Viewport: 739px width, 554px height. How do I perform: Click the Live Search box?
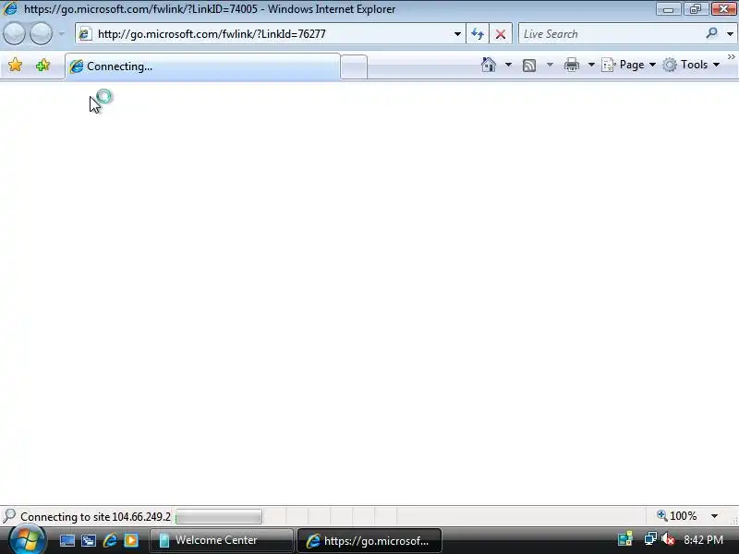pos(612,34)
